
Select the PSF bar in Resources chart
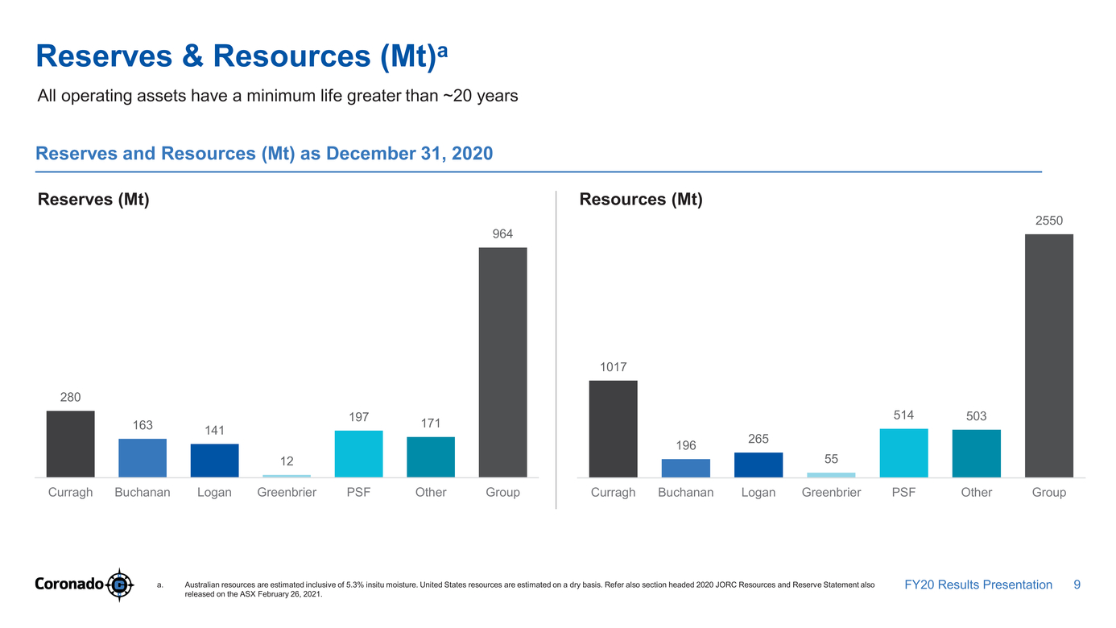[903, 453]
